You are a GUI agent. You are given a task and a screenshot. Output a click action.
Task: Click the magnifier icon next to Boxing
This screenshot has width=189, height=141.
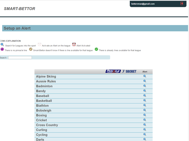coord(145,115)
